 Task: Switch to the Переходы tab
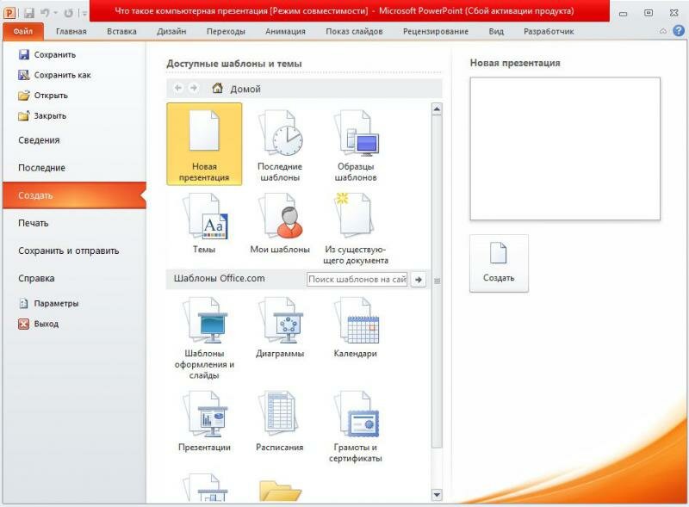point(226,31)
